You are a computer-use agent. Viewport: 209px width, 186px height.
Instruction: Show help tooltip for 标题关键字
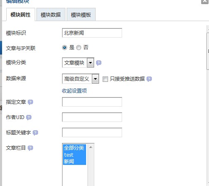pos(35,133)
